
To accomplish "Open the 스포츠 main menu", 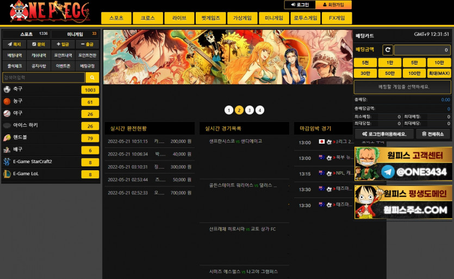I will point(116,18).
